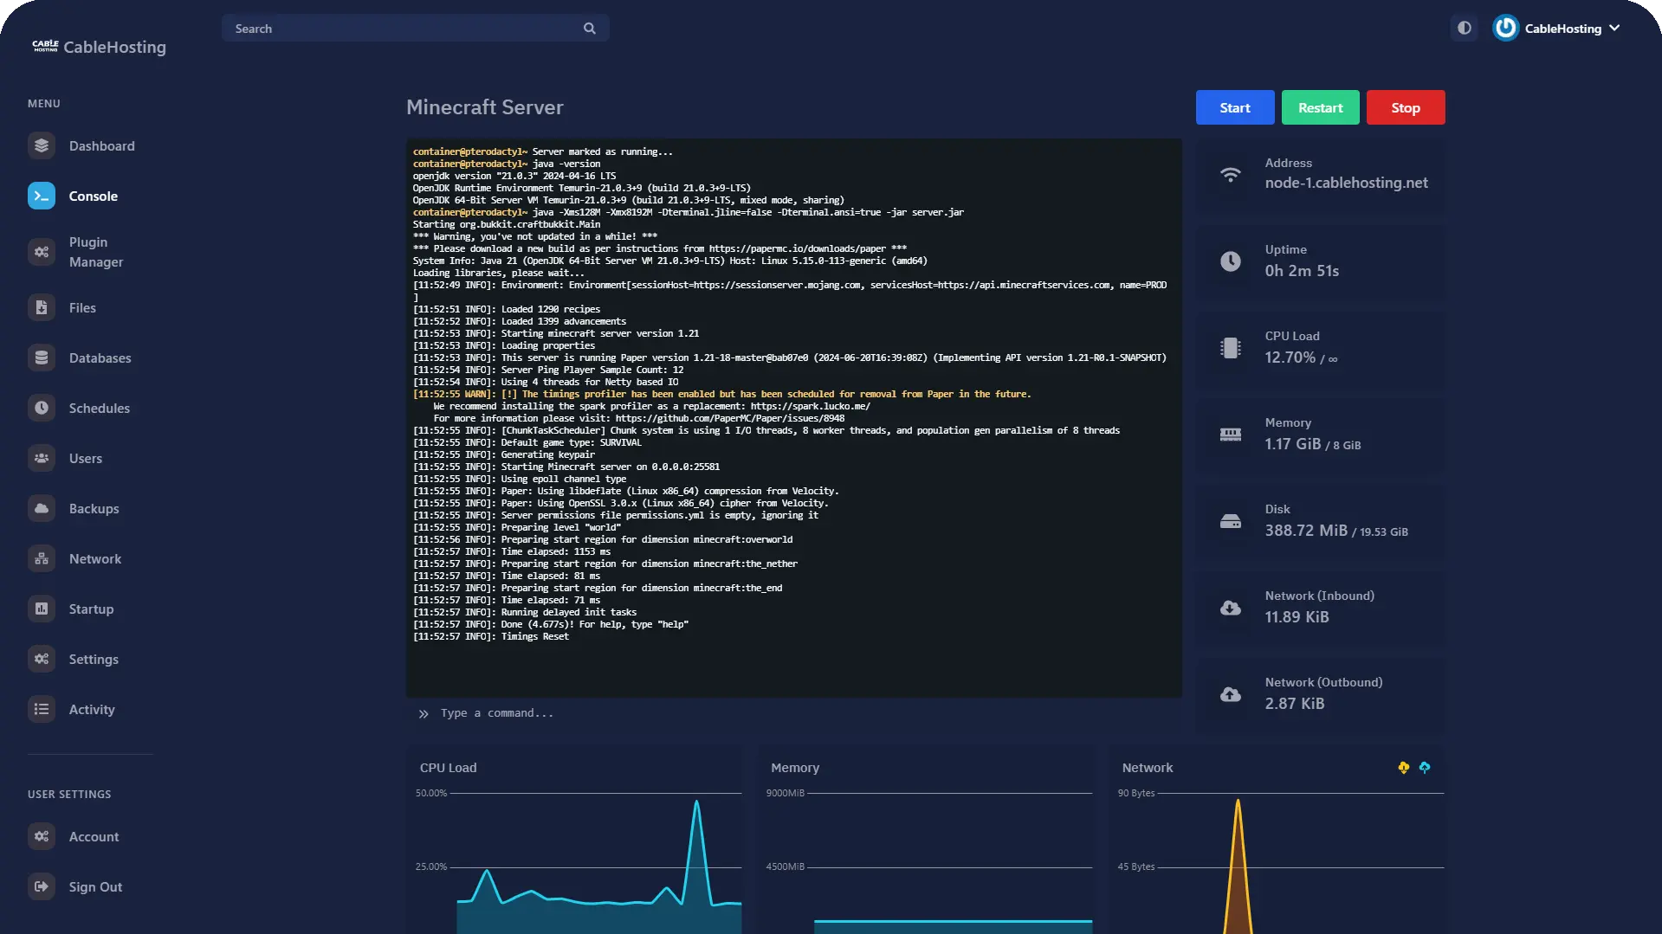Image resolution: width=1662 pixels, height=934 pixels.
Task: Click the Activity list icon
Action: pyautogui.click(x=42, y=709)
